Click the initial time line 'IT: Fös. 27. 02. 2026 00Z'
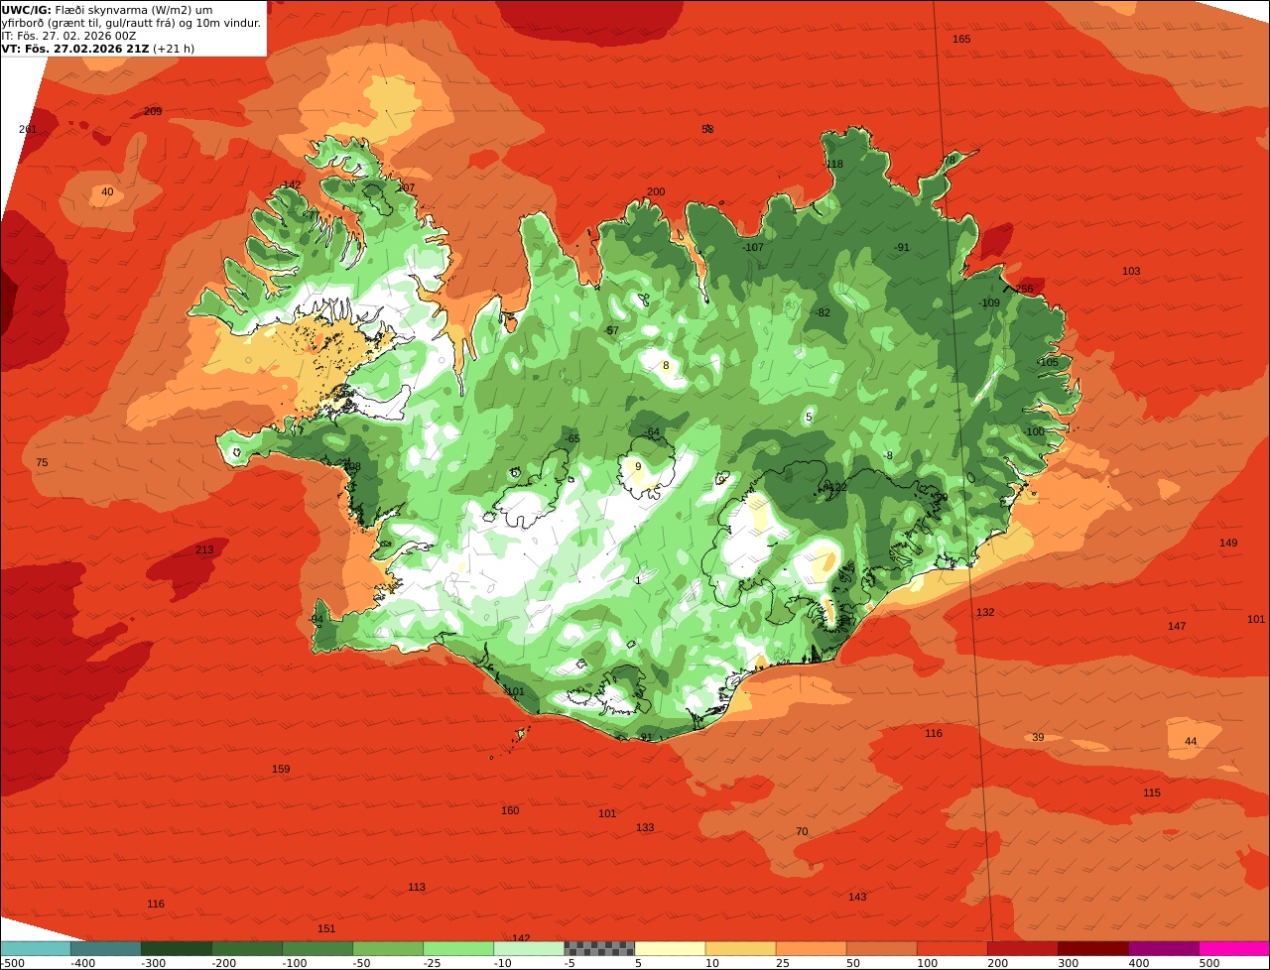 click(x=69, y=36)
